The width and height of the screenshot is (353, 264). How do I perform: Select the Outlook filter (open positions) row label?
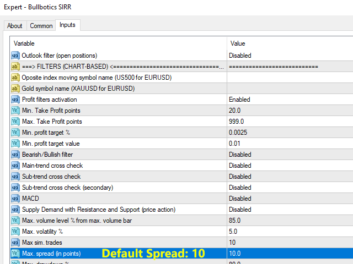point(60,56)
